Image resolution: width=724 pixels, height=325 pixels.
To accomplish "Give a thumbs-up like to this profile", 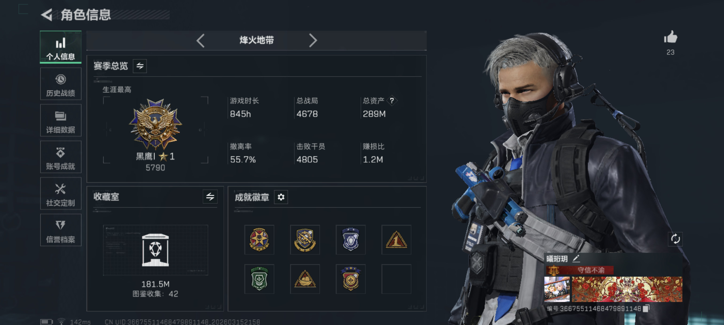I will (671, 37).
